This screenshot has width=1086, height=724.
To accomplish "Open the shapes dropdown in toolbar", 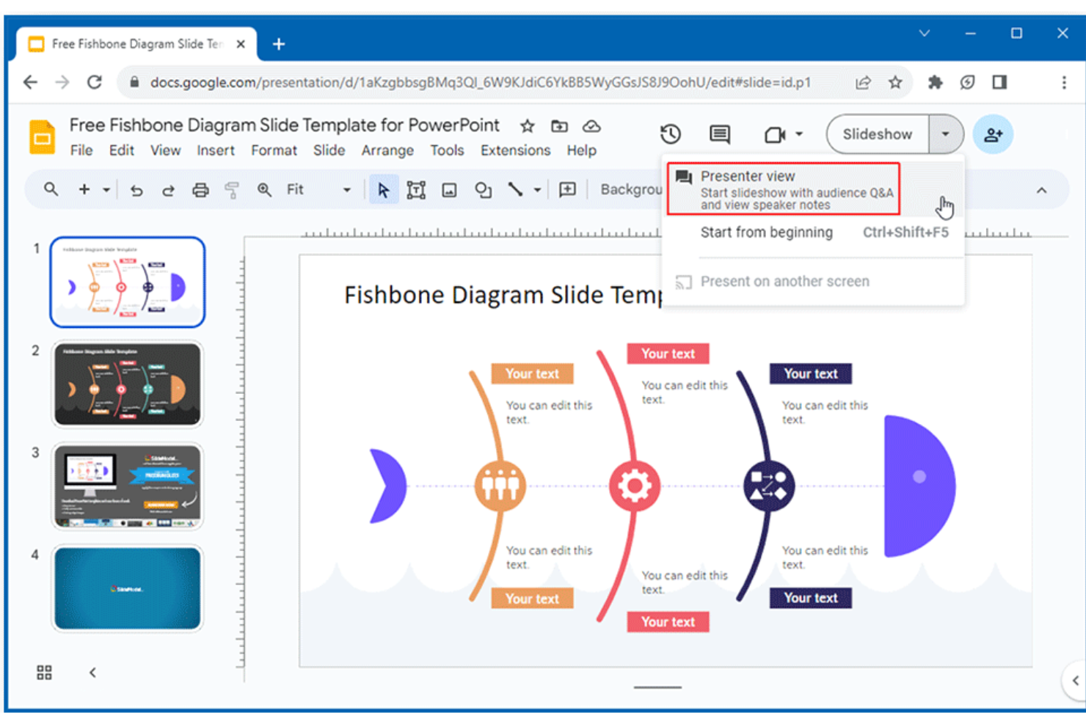I will click(483, 189).
